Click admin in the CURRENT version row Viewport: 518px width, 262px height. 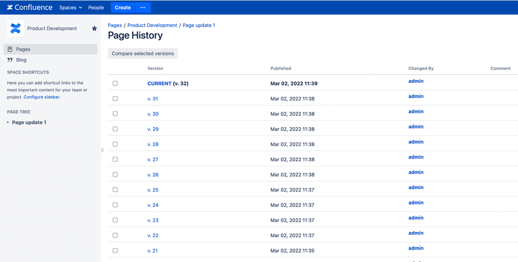(x=416, y=81)
